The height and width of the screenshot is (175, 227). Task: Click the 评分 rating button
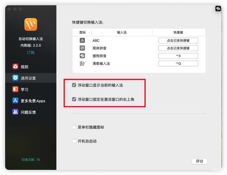[x=199, y=161]
